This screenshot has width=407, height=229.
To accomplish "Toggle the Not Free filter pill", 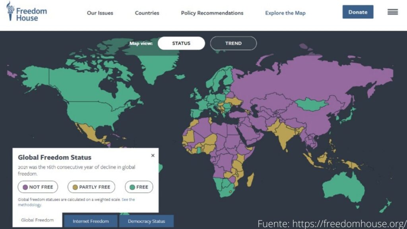I will click(x=38, y=187).
